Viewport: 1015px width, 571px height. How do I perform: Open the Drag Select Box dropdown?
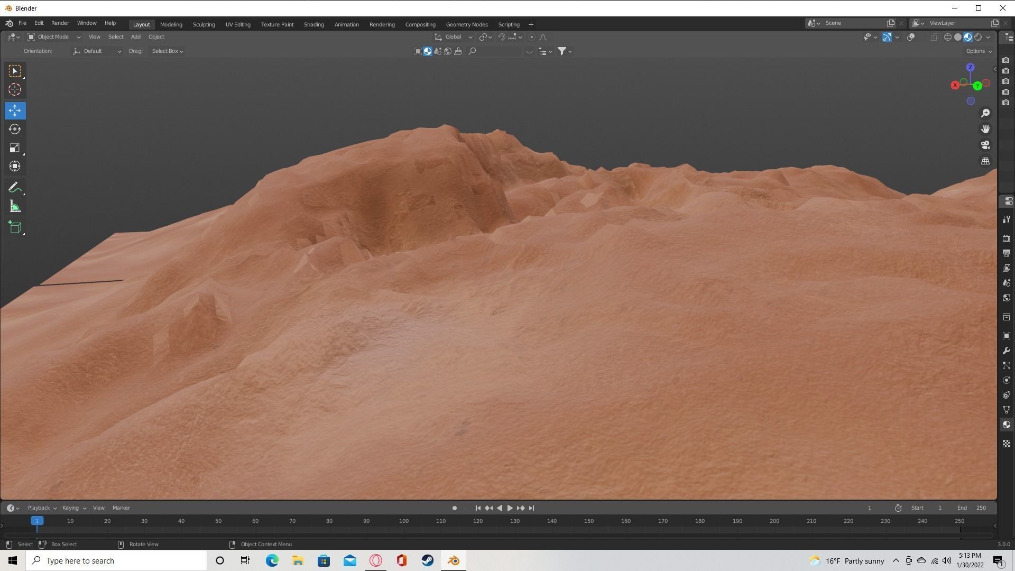tap(167, 51)
